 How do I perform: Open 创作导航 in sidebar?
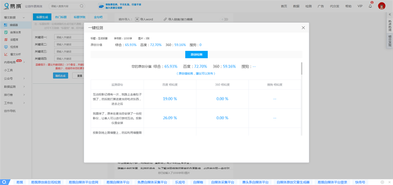click(10, 111)
